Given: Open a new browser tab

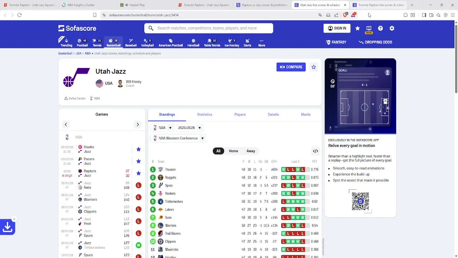Looking at the screenshot, I should (412, 5).
